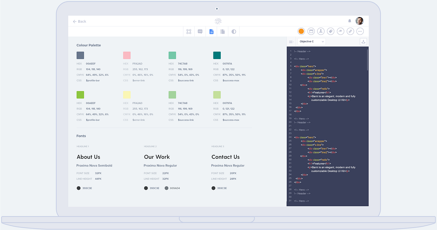Click Proxima Nova Semibold font name
This screenshot has width=437, height=230.
tap(94, 166)
